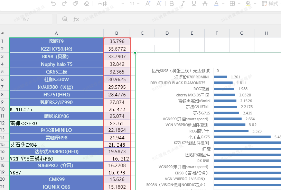Select column H header
This screenshot has width=281, height=190.
pyautogui.click(x=267, y=33)
